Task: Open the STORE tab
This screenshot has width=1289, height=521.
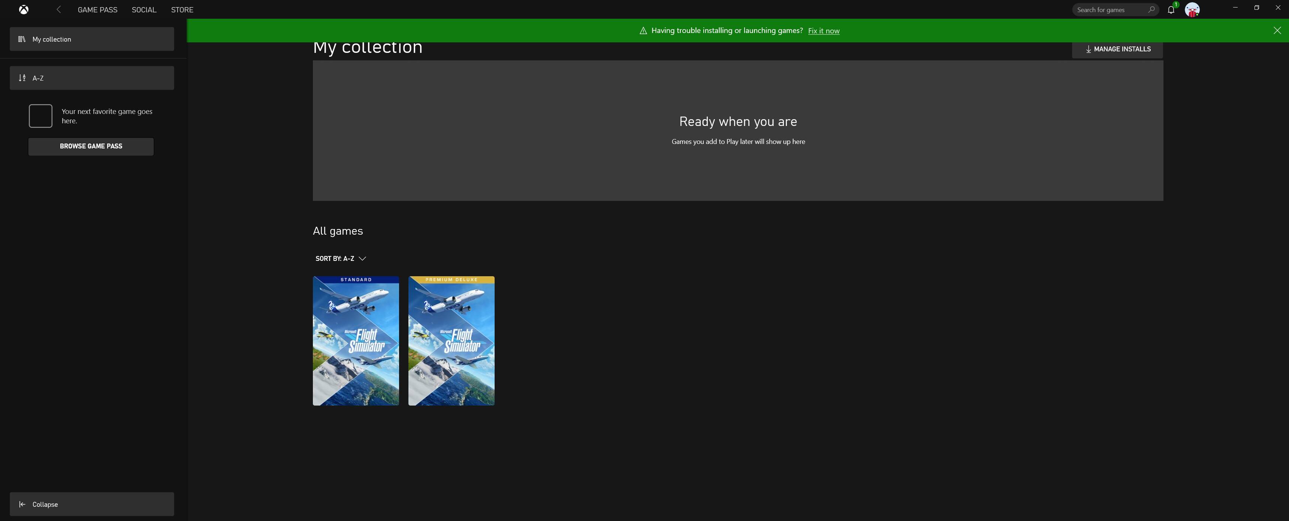Action: pos(182,9)
